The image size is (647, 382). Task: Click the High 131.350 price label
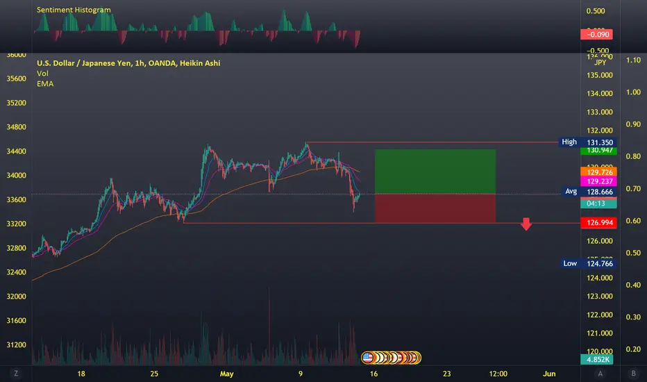coord(587,142)
